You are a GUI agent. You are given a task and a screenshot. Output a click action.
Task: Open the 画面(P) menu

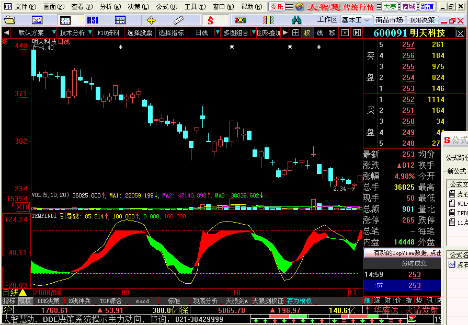pos(54,7)
